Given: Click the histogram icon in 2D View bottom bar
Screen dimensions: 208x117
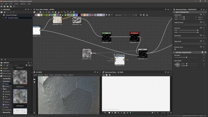Looking at the screenshot, I should 124,113.
